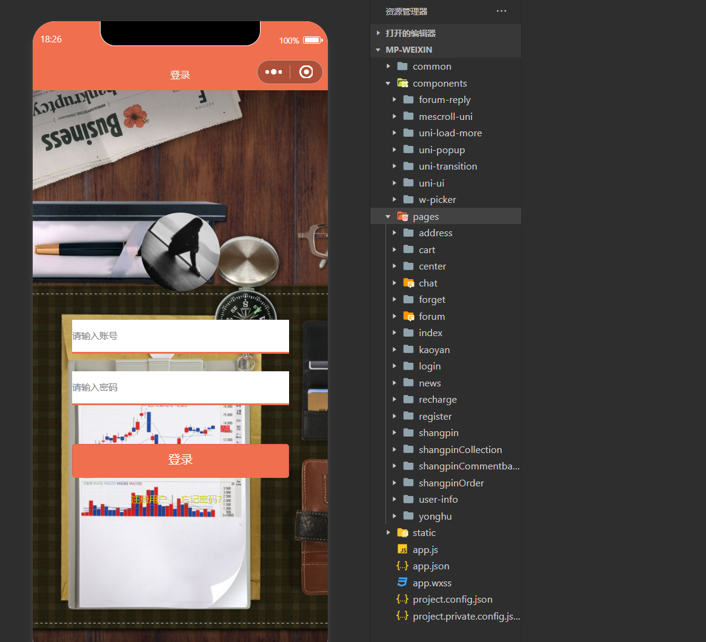Select the app.wxss stylesheet file
The height and width of the screenshot is (642, 706).
tap(431, 583)
